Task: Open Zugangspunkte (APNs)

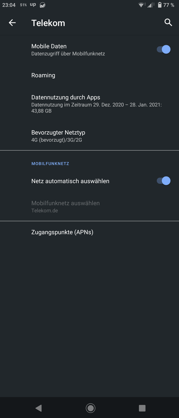Action: click(90, 232)
